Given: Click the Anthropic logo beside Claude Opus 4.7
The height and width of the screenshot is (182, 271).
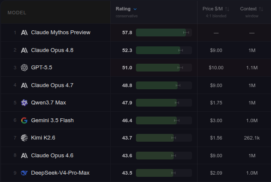Looking at the screenshot, I should (x=24, y=85).
